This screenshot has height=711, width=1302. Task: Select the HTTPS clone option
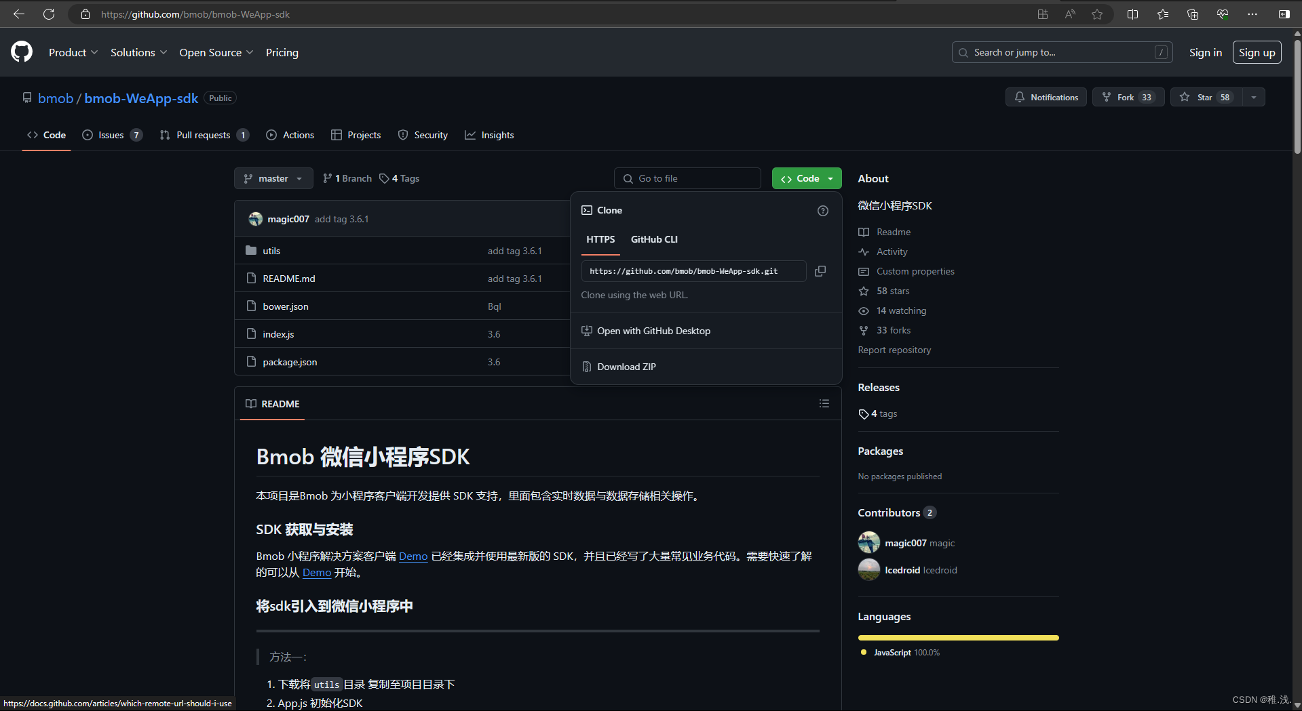tap(600, 239)
